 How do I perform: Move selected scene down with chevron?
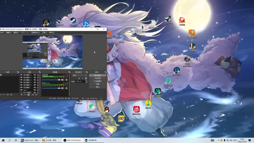(x=11, y=95)
